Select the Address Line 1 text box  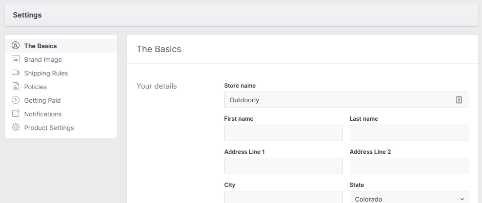click(283, 166)
